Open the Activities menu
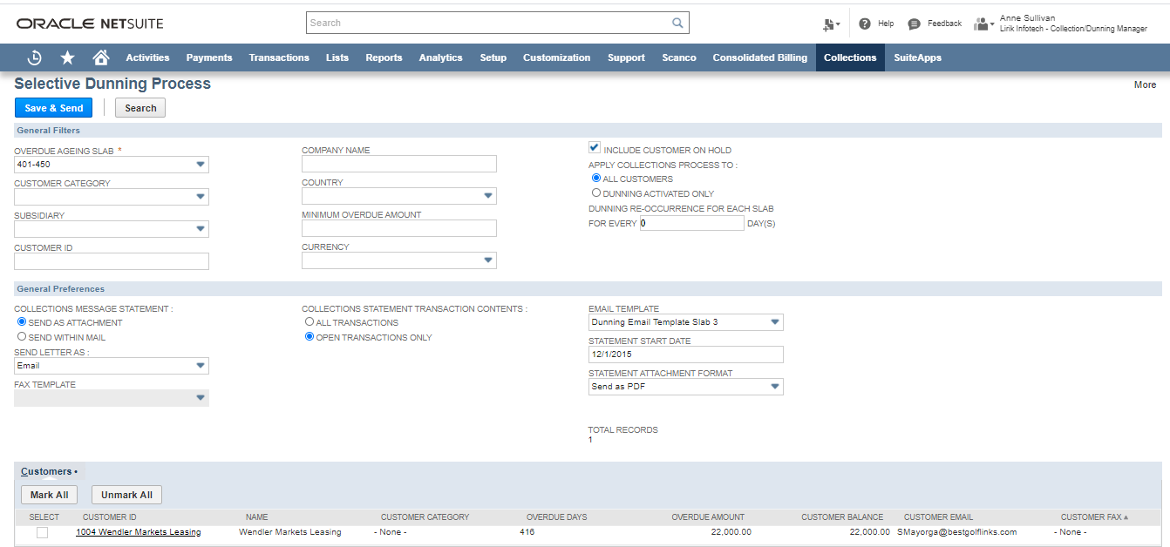The height and width of the screenshot is (547, 1170). click(147, 57)
